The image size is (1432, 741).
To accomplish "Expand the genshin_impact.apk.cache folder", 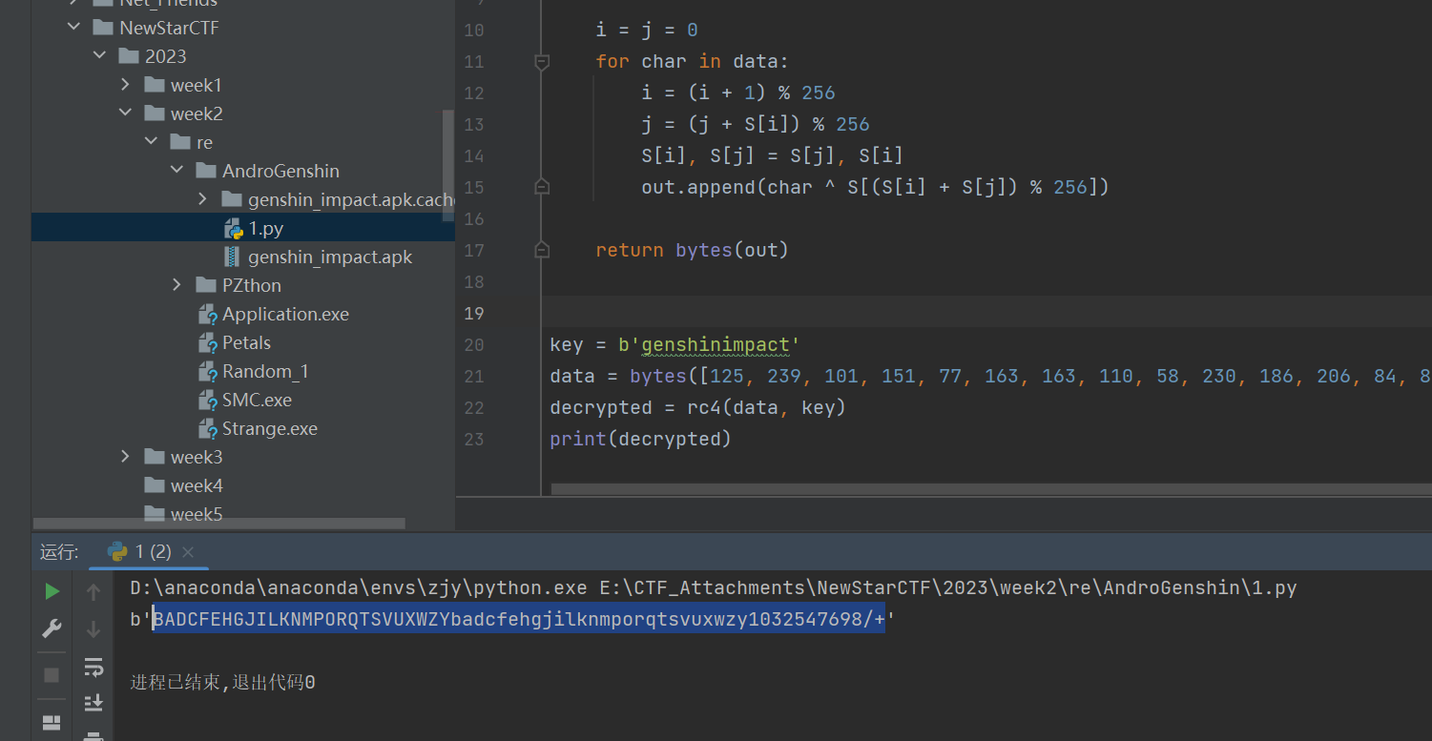I will [x=203, y=199].
